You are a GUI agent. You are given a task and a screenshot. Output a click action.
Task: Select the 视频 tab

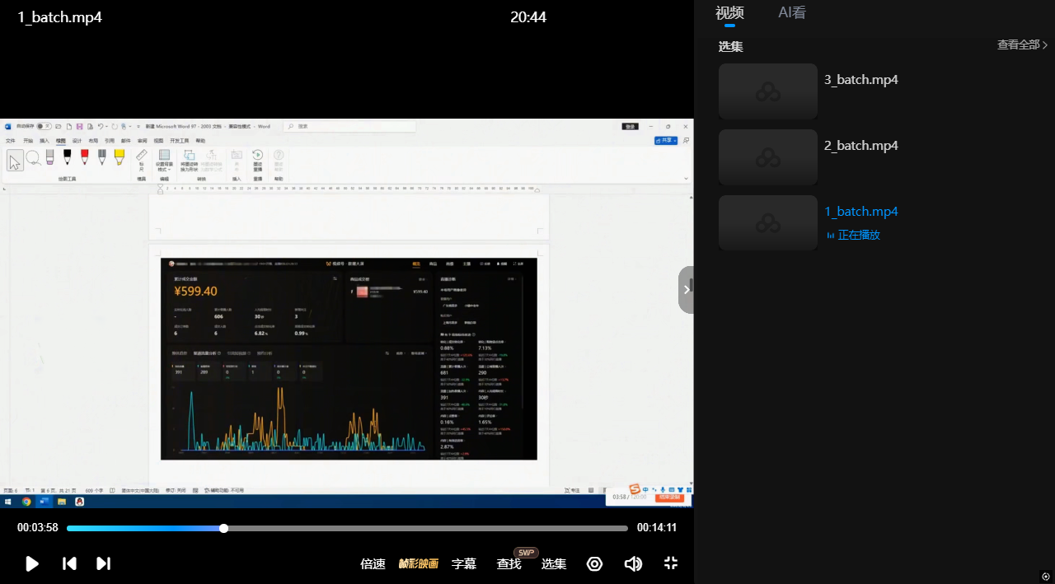(729, 12)
